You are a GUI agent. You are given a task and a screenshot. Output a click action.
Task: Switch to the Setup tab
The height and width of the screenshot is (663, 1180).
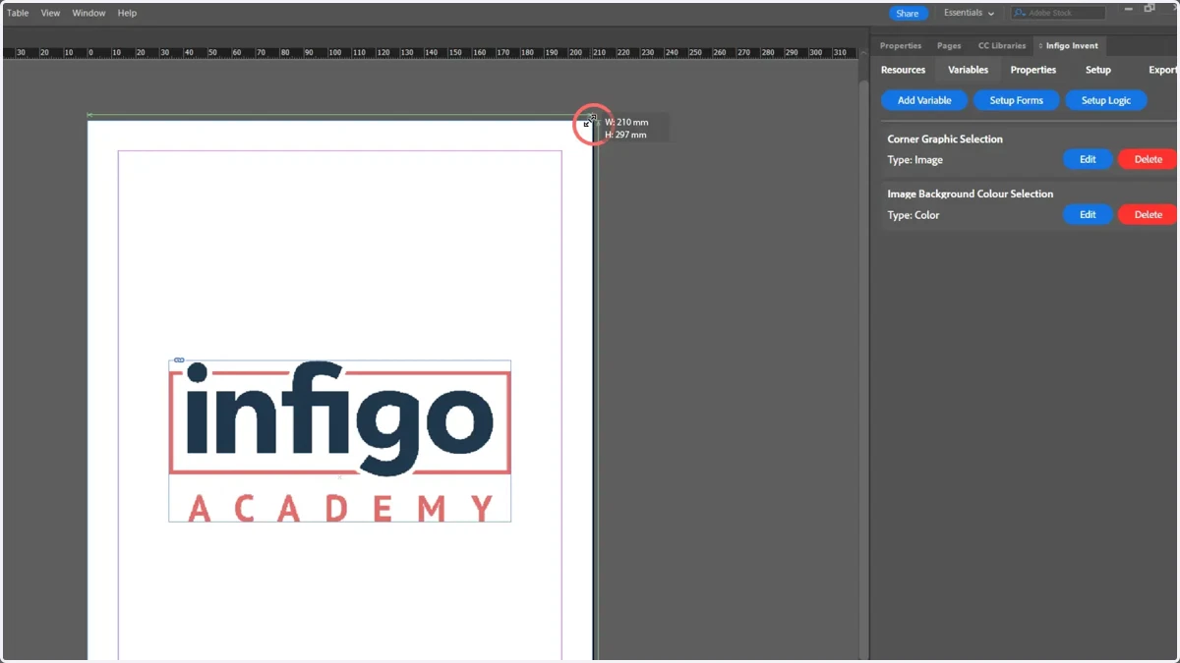(x=1097, y=70)
